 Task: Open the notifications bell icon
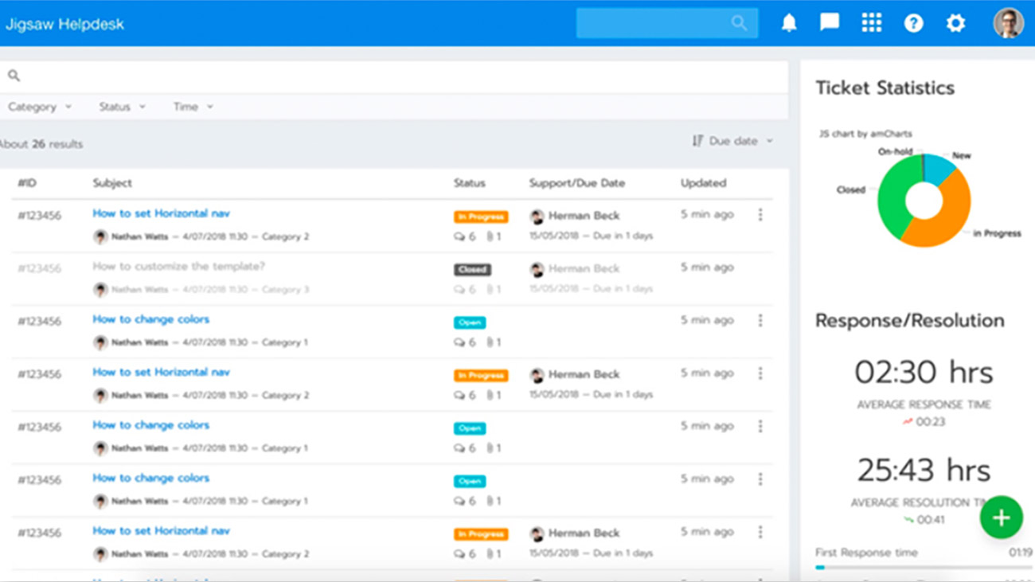coord(788,23)
